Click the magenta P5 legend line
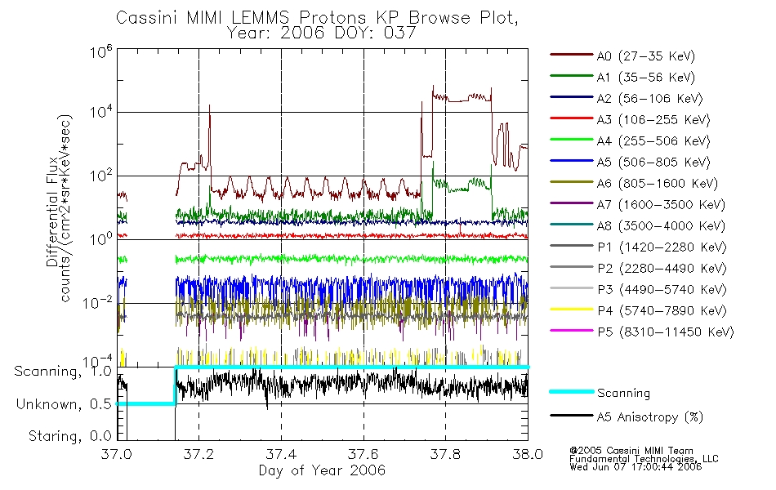 point(571,331)
